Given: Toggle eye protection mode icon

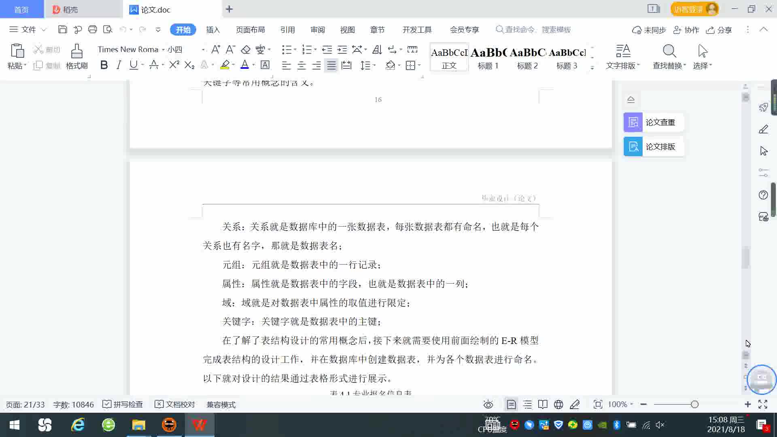Looking at the screenshot, I should coord(488,405).
